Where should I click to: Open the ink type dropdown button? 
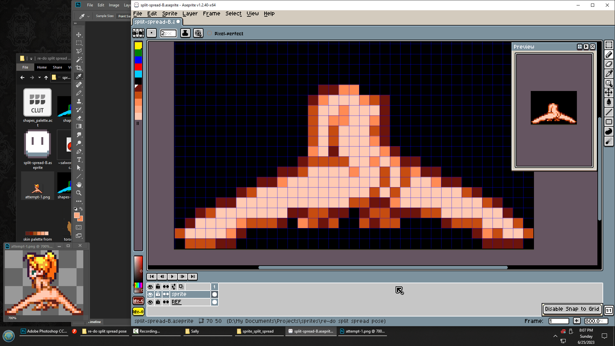point(185,33)
